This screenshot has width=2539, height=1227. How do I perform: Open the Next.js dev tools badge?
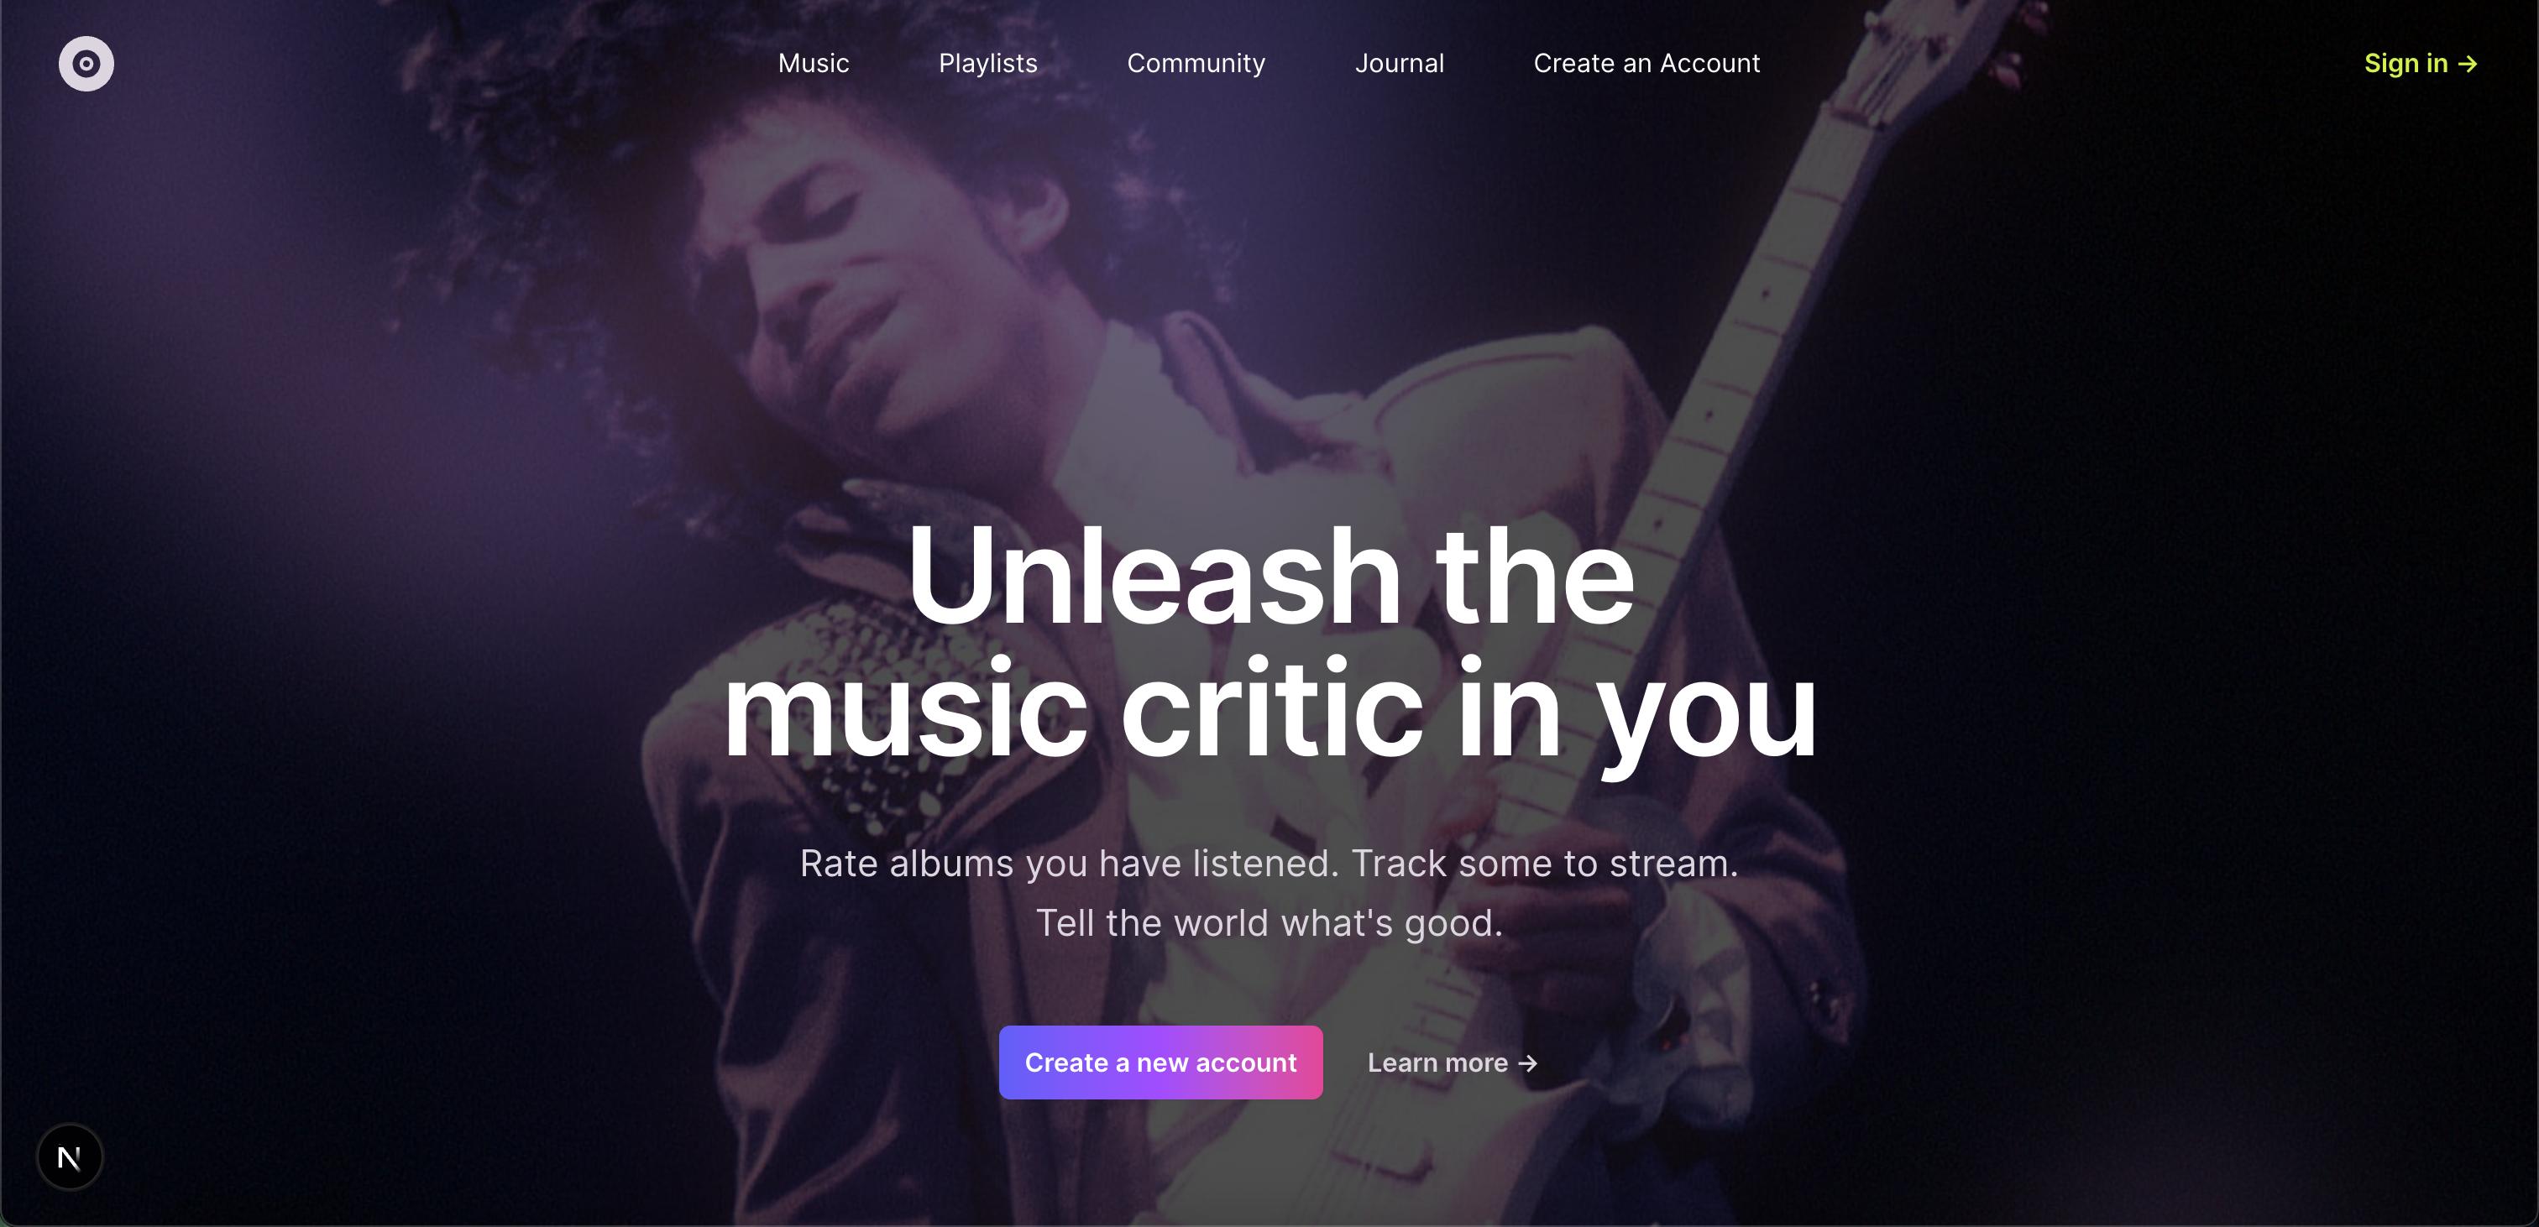click(x=69, y=1157)
